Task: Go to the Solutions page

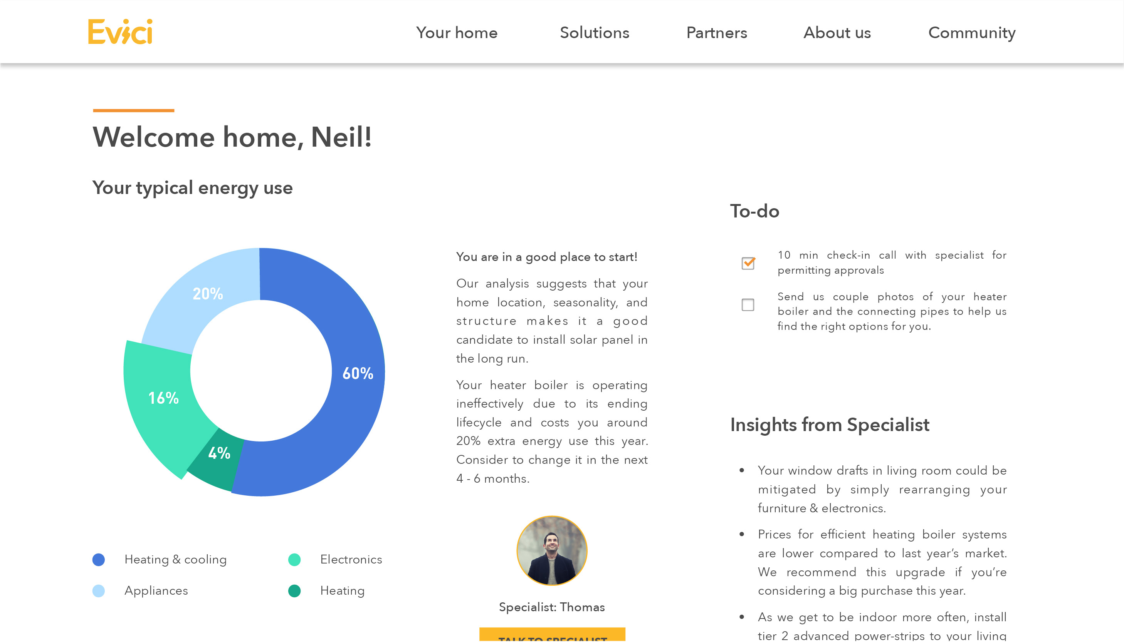Action: pos(595,33)
